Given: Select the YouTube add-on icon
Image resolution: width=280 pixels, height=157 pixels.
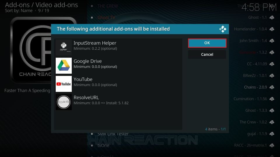Looking at the screenshot, I should tap(64, 84).
